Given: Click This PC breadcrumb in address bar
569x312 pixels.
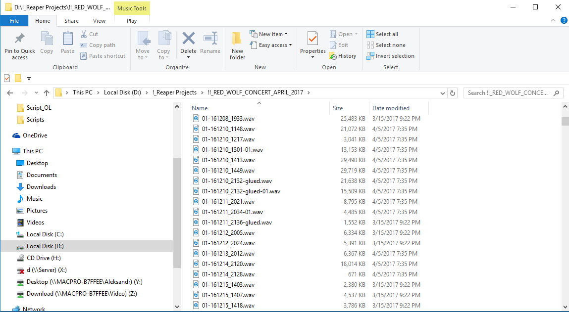Looking at the screenshot, I should (82, 92).
